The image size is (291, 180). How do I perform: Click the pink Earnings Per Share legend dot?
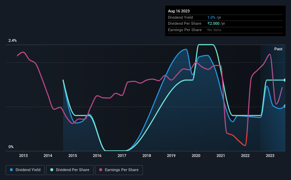tap(101, 170)
